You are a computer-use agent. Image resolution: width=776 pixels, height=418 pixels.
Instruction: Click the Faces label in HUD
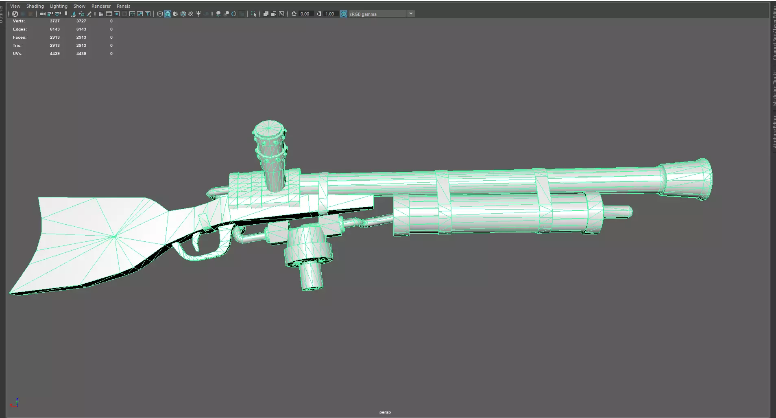[x=20, y=37]
